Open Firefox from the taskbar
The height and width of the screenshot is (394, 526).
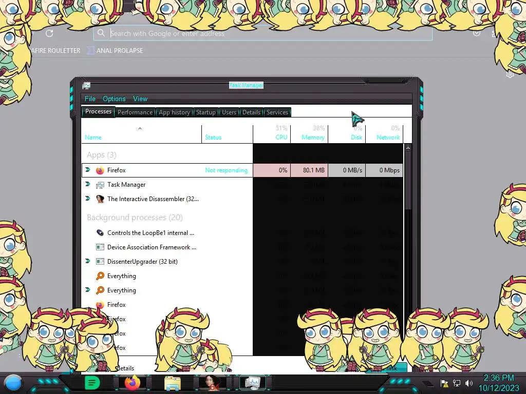[x=133, y=383]
